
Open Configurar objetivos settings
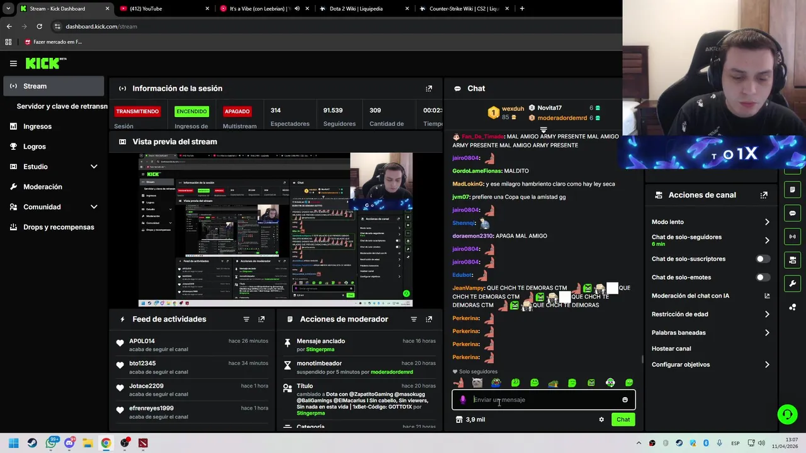(x=710, y=364)
